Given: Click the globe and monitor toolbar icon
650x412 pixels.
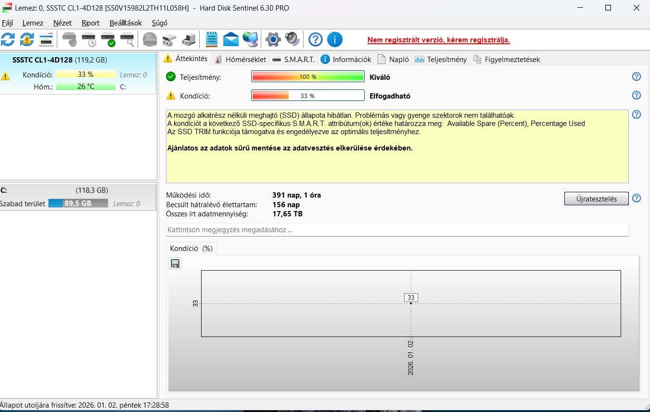Looking at the screenshot, I should [250, 39].
